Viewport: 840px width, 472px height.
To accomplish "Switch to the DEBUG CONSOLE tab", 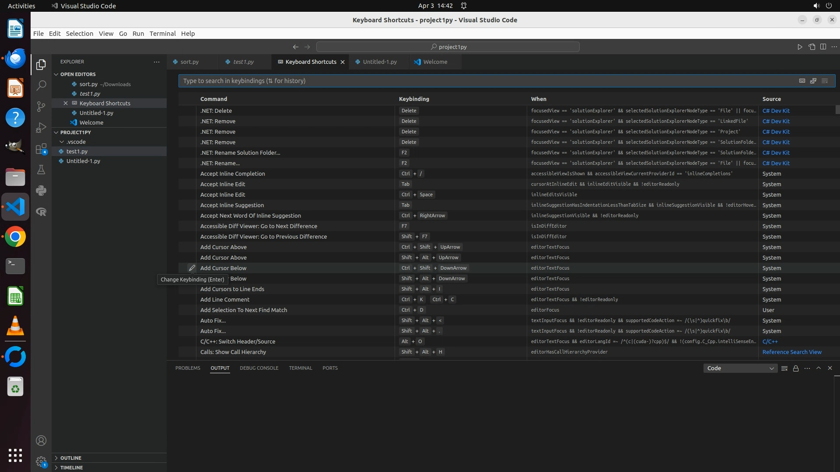I will click(259, 368).
